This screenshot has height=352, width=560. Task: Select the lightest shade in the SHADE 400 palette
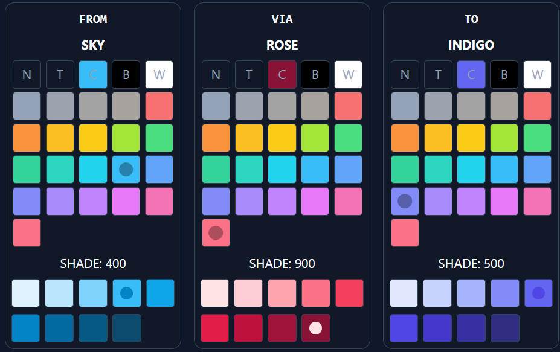click(x=27, y=293)
